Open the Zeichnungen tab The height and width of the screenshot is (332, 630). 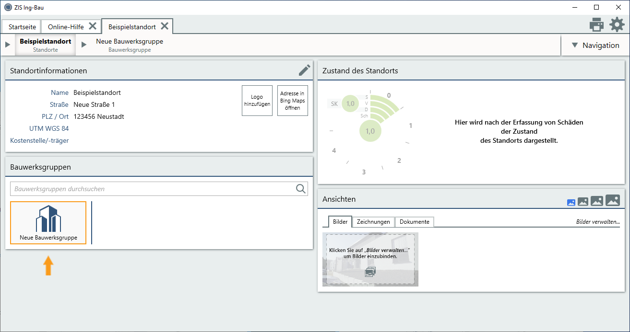tap(373, 222)
